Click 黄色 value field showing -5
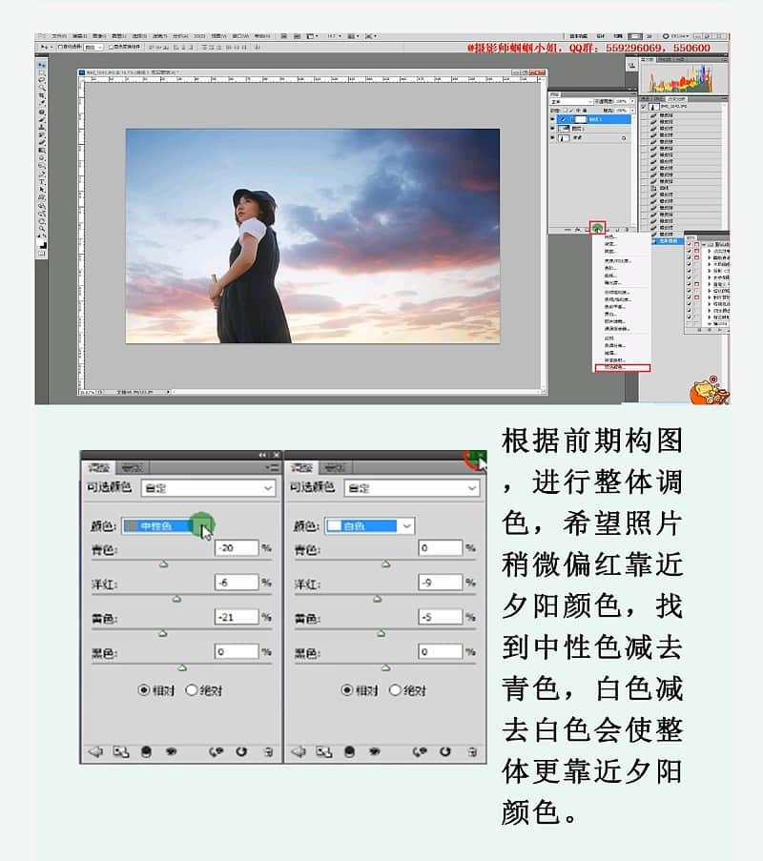The image size is (763, 861). click(x=441, y=617)
